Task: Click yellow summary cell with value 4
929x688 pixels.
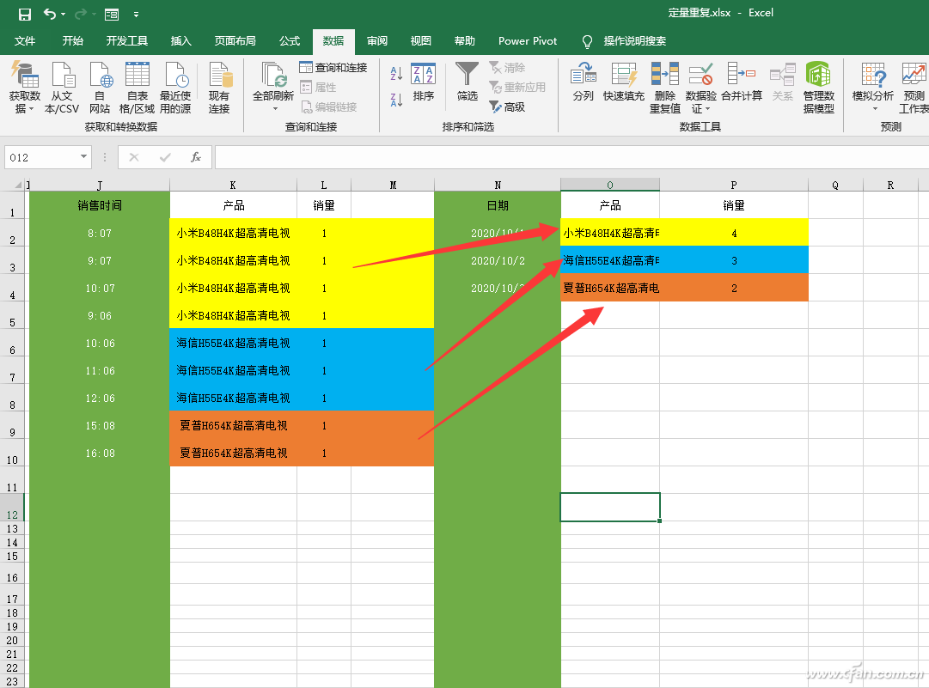Action: (x=733, y=234)
